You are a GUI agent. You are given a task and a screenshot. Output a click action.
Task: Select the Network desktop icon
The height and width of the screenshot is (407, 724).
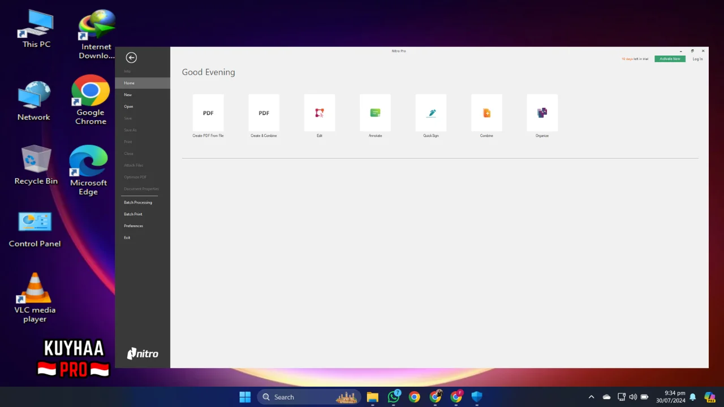click(34, 101)
